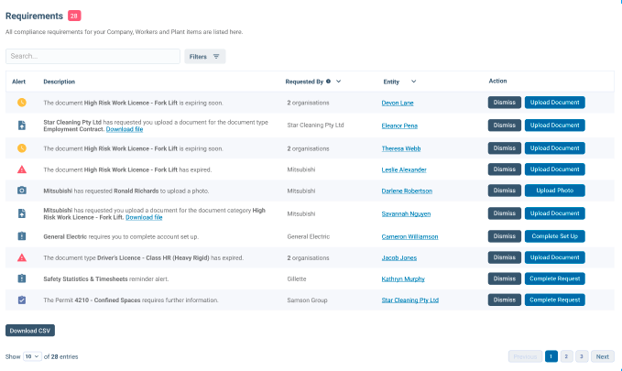This screenshot has width=622, height=371.
Task: Upload Document for Jacob Jones
Action: [x=554, y=257]
